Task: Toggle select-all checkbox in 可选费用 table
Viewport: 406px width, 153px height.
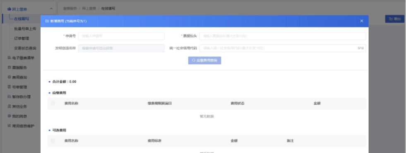Action: coord(53,141)
